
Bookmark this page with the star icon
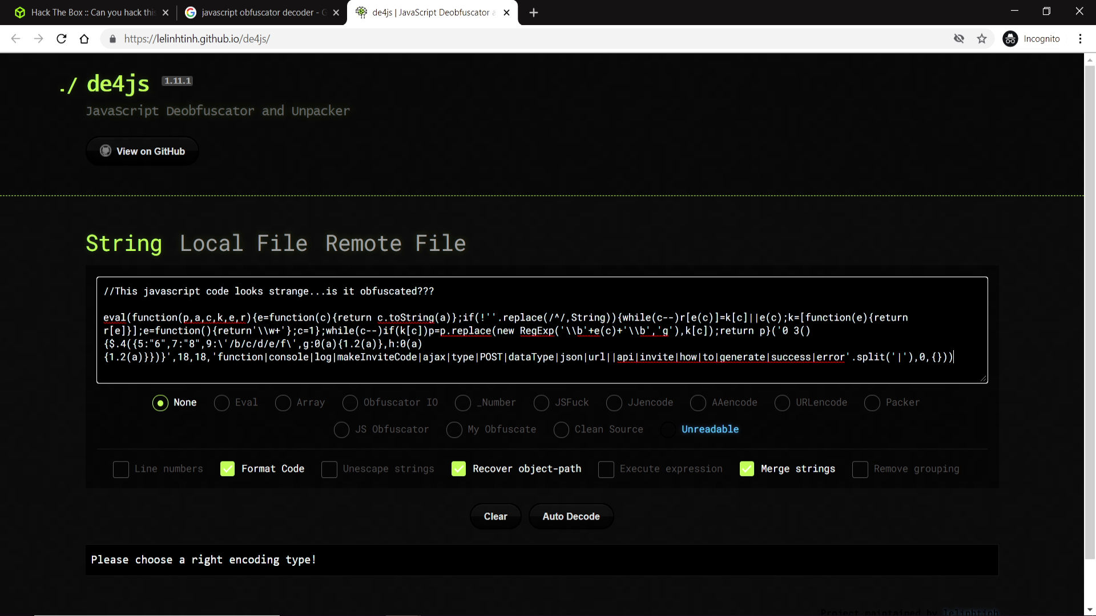(982, 39)
